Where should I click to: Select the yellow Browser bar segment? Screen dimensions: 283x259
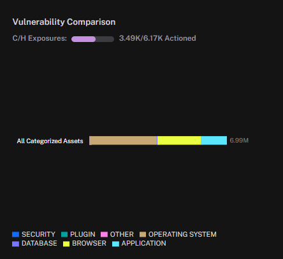click(x=179, y=141)
